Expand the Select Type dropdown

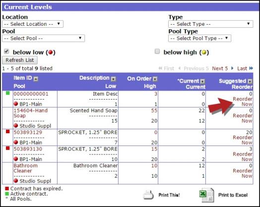tap(210, 24)
